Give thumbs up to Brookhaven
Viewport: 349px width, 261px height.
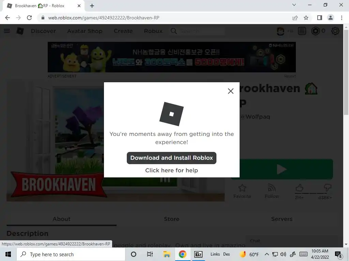pyautogui.click(x=299, y=188)
